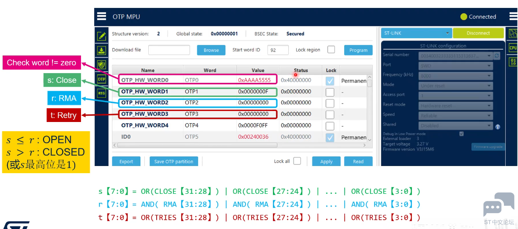The image size is (518, 229).
Task: Open the memory editing pencil icon
Action: click(x=102, y=36)
